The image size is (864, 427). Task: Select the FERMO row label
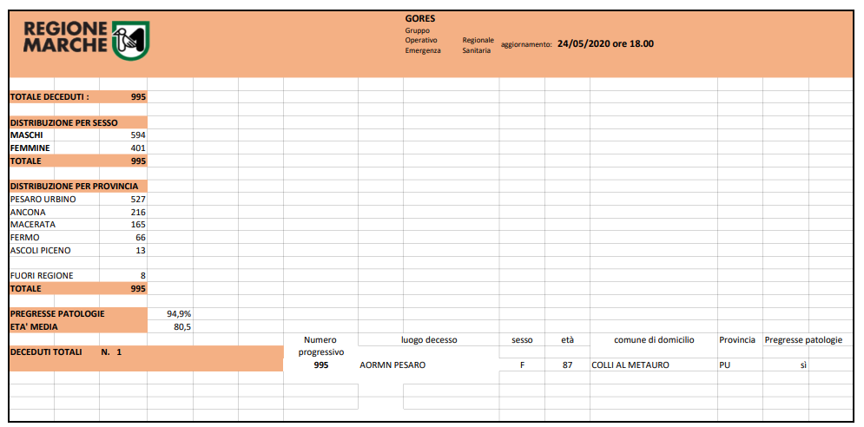coord(25,238)
